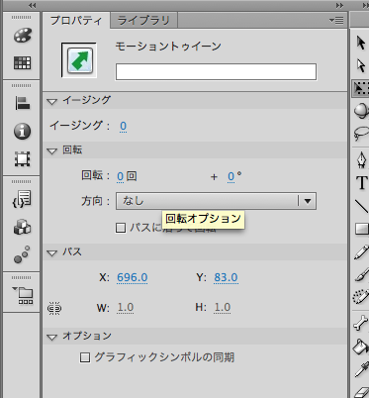This screenshot has height=398, width=369.
Task: Select the Subselection tool
Action: [361, 65]
